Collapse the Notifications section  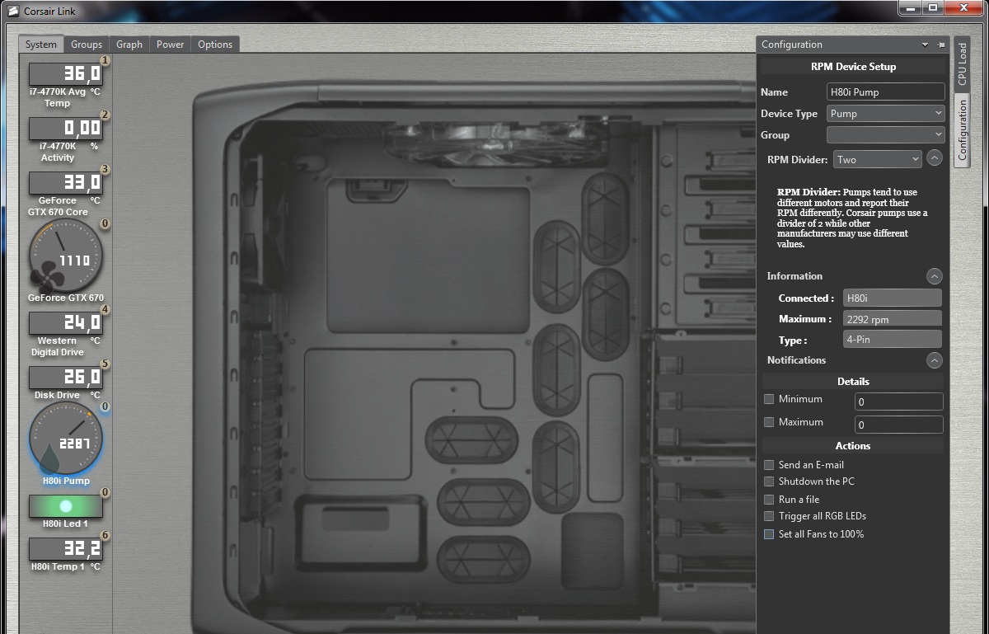pos(934,360)
